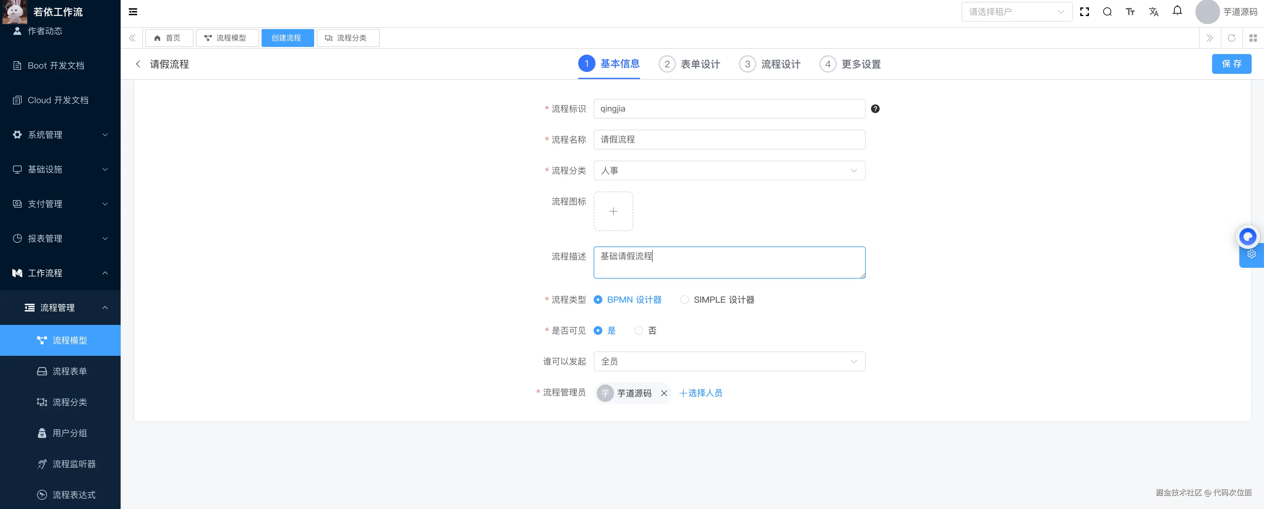Click the refresh tab icon
This screenshot has height=509, width=1264.
point(1231,38)
